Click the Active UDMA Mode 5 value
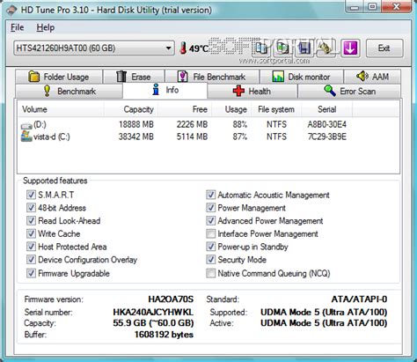 324,323
